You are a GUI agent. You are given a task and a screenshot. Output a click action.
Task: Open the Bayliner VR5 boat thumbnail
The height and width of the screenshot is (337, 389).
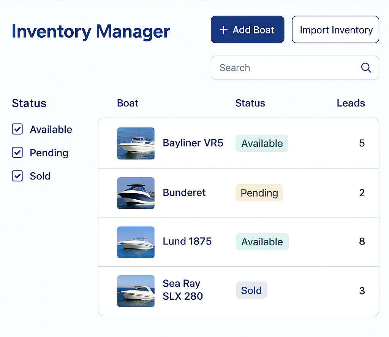point(136,143)
